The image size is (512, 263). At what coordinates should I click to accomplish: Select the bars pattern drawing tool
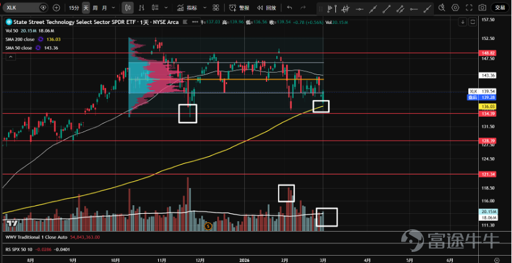346,9
